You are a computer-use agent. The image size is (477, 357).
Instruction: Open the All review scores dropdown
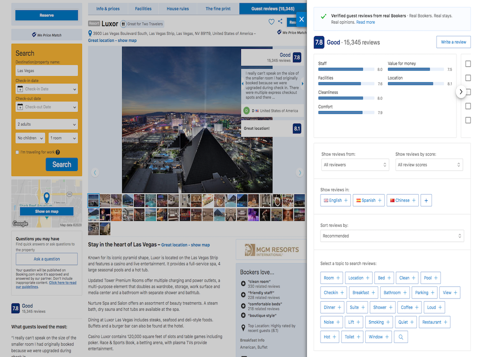pyautogui.click(x=429, y=165)
